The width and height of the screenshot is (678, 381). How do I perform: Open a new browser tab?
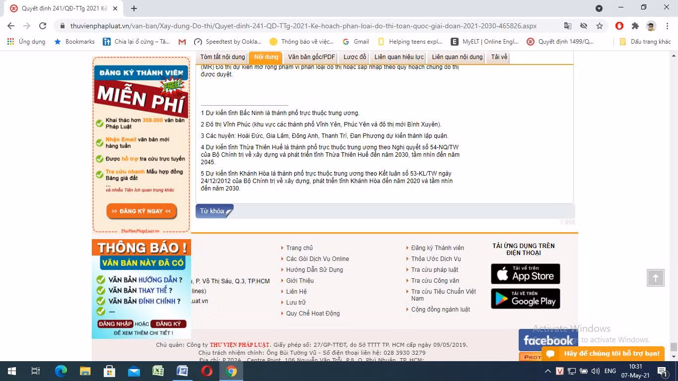tap(134, 8)
